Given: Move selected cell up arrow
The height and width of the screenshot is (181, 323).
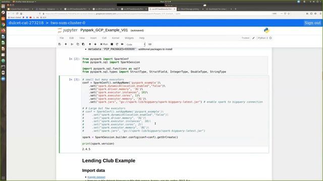Looking at the screenshot, I should click(x=90, y=44).
